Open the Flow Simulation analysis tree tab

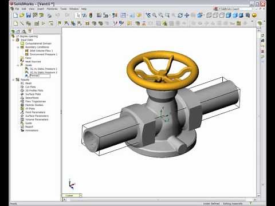[30, 31]
